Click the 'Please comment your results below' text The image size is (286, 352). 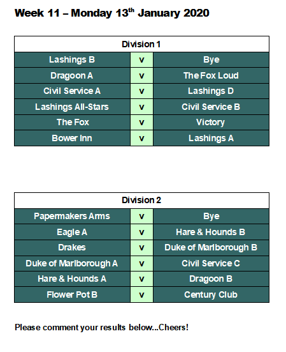pos(101,328)
